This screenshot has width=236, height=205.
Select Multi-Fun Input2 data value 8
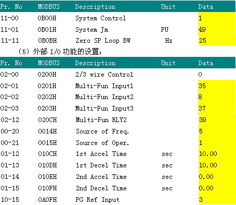tap(200, 97)
